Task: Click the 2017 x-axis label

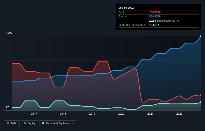Action: click(34, 114)
